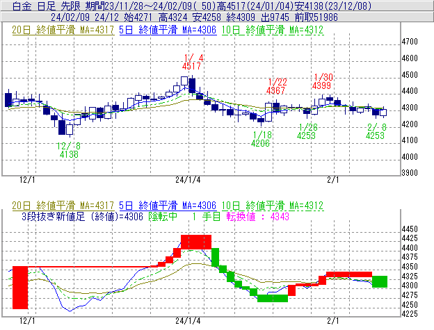
Task: Click the tall red block at the left of the lower chart
Action: 20,288
